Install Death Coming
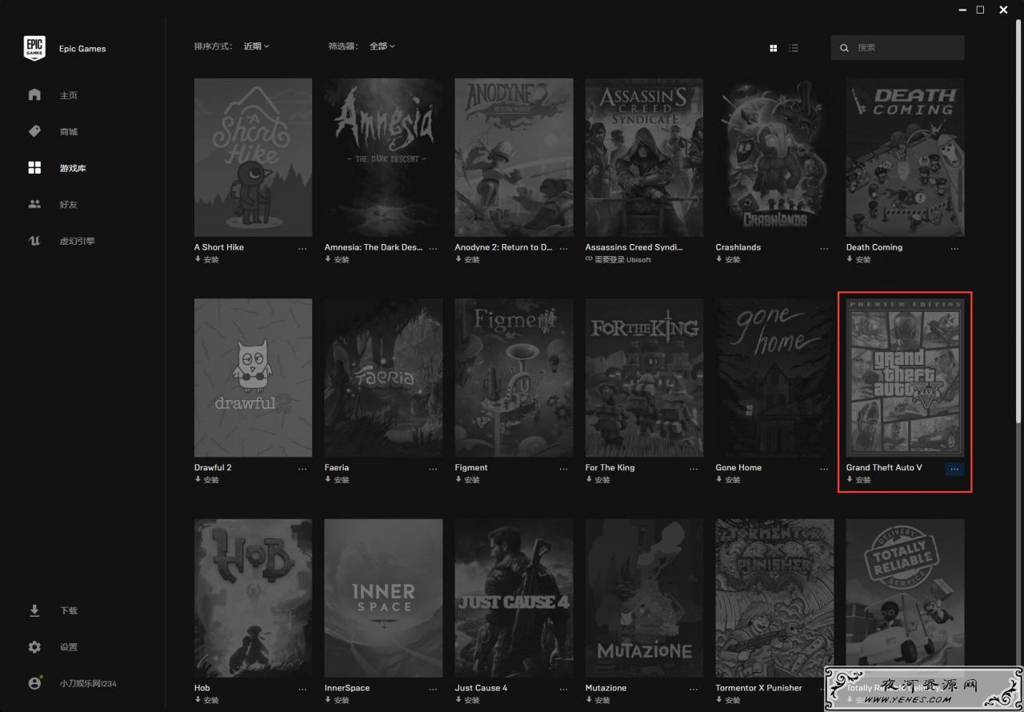The height and width of the screenshot is (712, 1024). (858, 259)
